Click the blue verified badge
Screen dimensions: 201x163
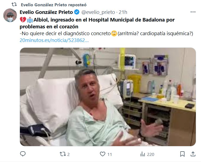pos(77,12)
